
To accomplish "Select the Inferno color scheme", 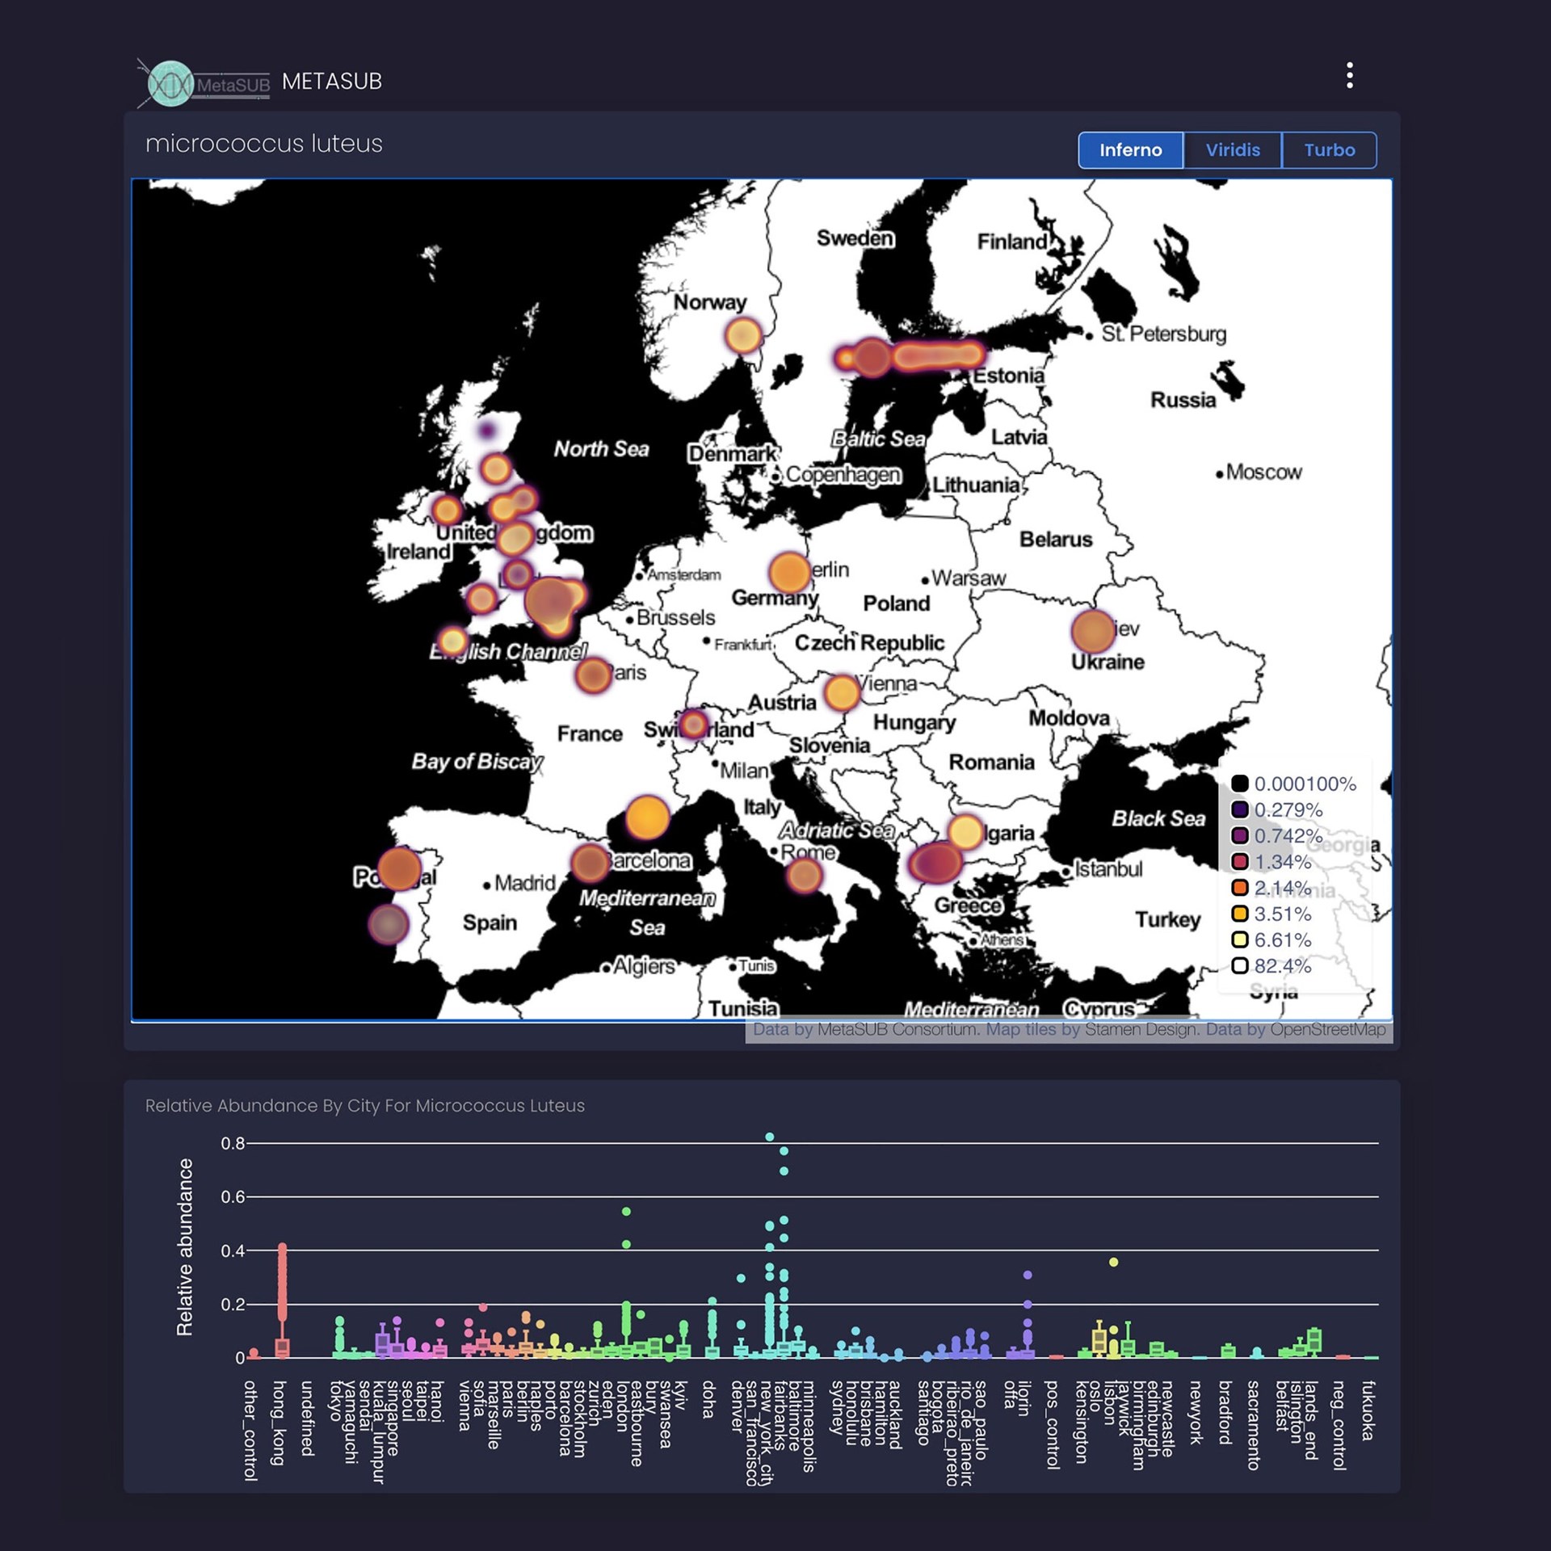I will click(x=1130, y=150).
